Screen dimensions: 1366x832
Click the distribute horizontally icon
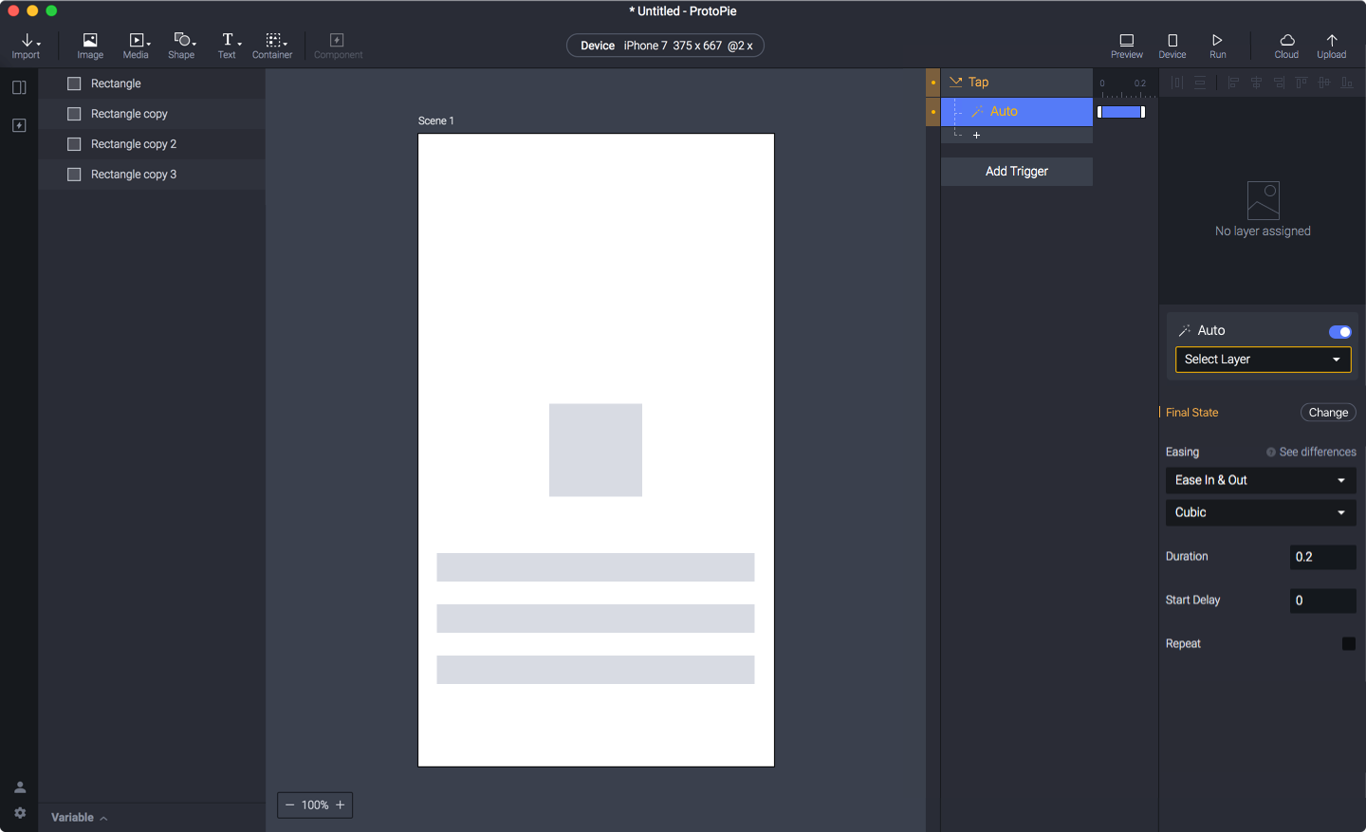click(x=1177, y=83)
